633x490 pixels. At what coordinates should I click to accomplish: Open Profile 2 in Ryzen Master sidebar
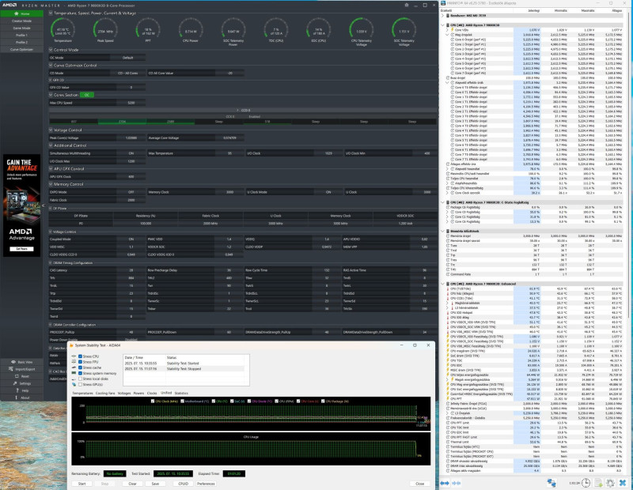[x=22, y=43]
